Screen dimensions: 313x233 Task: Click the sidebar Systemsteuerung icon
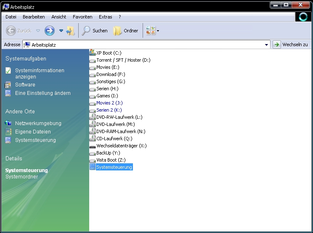coord(8,140)
